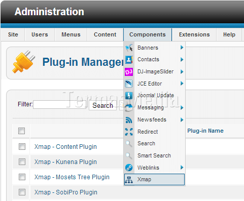Open Xmap - Mosets Tree Plugin link
Viewport: 244px width, 201px height.
pos(72,177)
